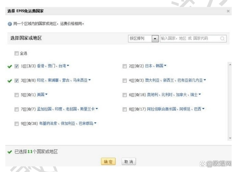Expand the 9区 布基纳法索 country list
236x172 pixels.
point(95,123)
